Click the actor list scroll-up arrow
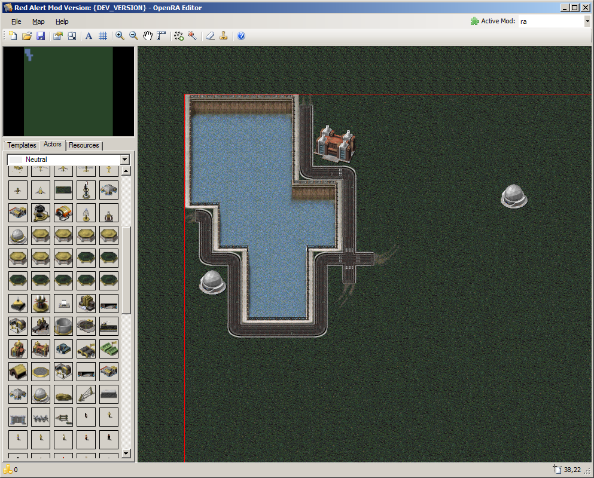Screen dimensions: 594x478 coord(126,171)
